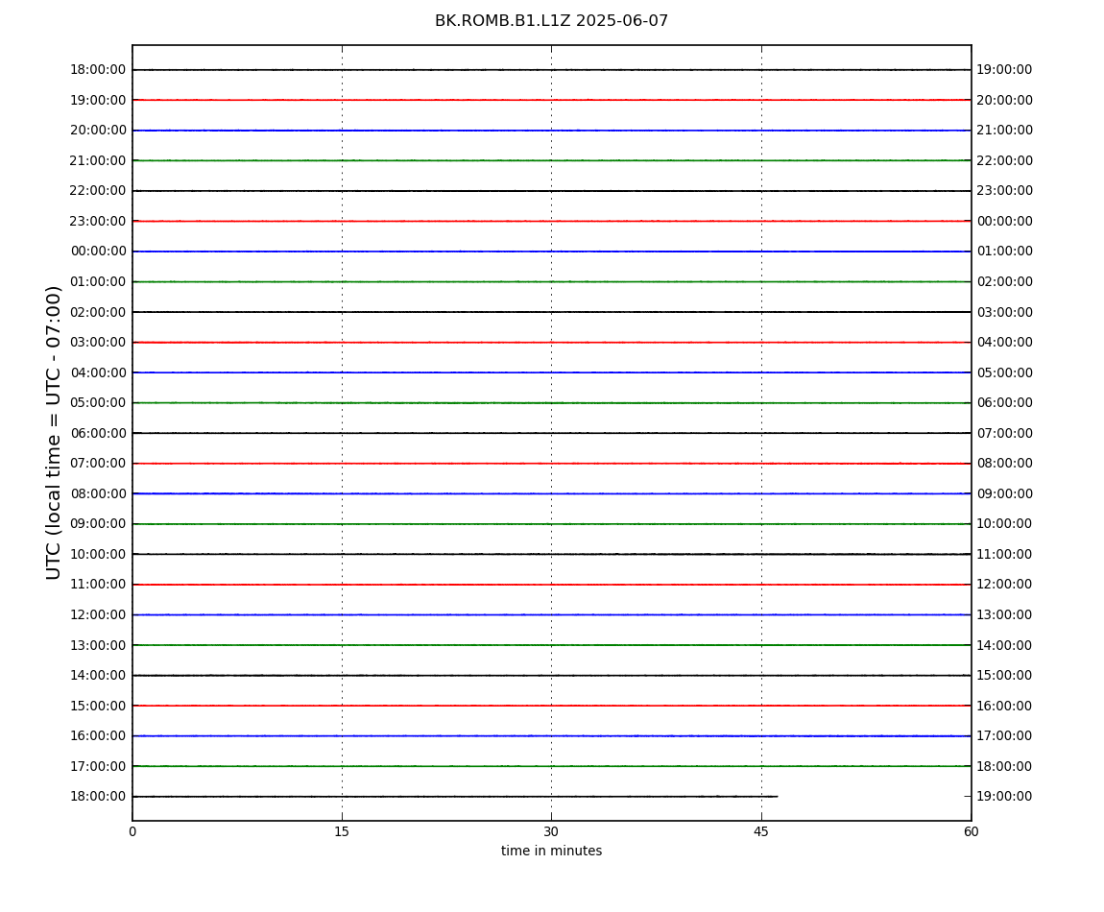Select left-axis label 15:00:00
Screen dimensions: 1104x912
click(x=98, y=706)
